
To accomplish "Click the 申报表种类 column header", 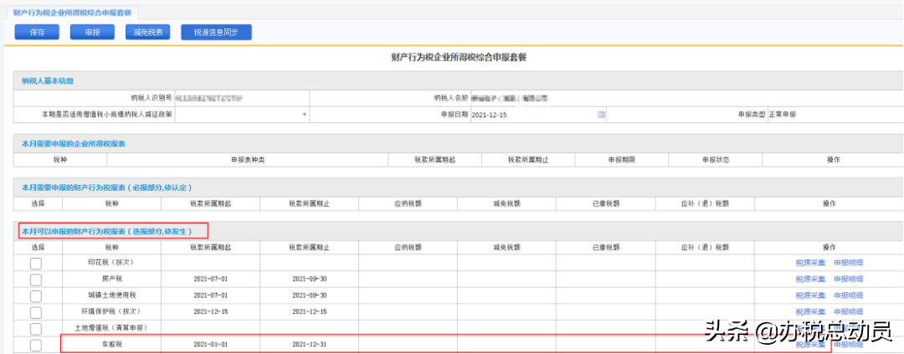I will (247, 160).
